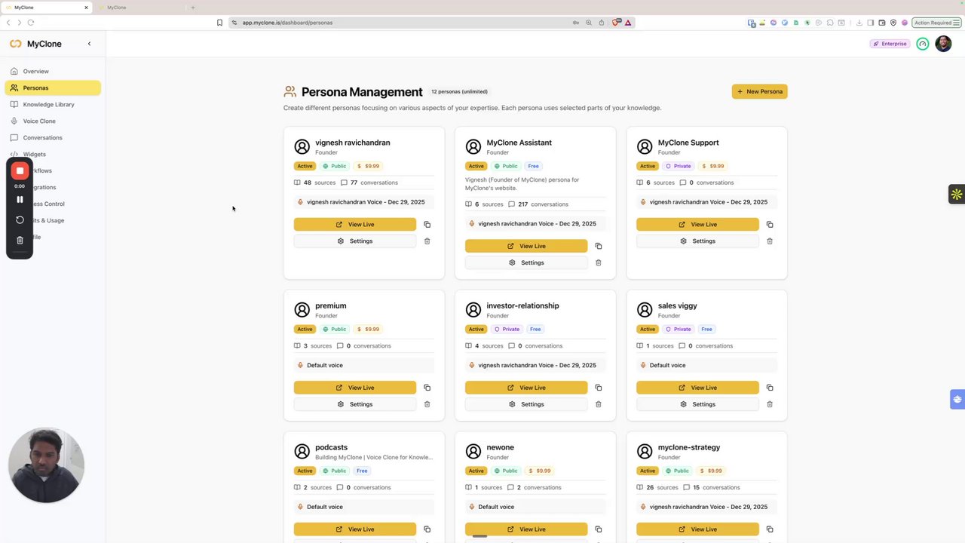Open Settings for the sales viggy persona
The height and width of the screenshot is (543, 965).
click(697, 404)
